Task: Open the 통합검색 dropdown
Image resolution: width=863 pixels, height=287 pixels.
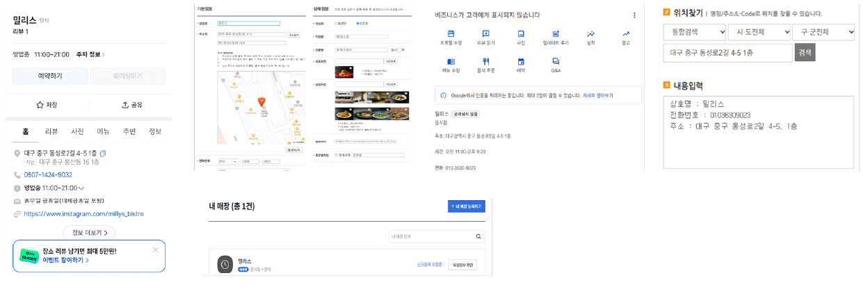Action: pos(694,32)
